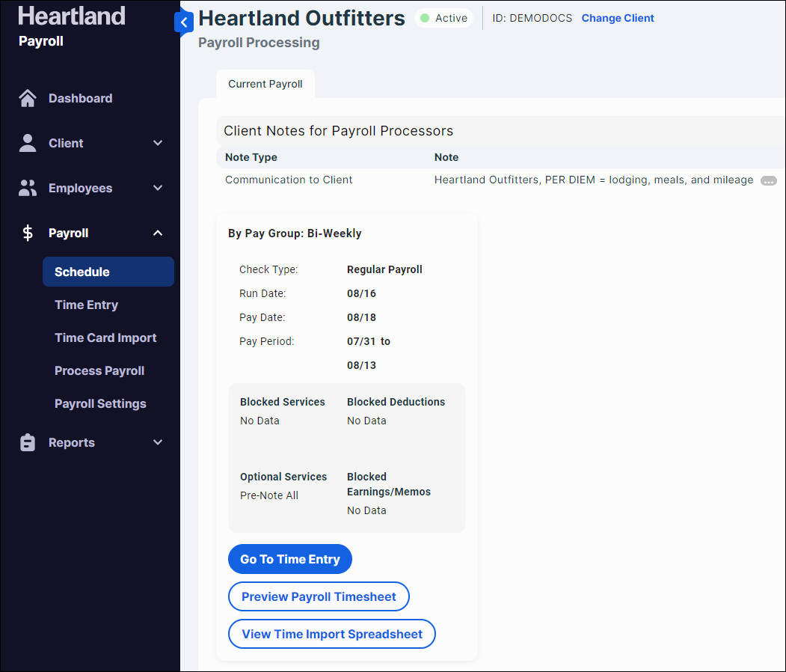The width and height of the screenshot is (786, 672).
Task: Click By Pay Group: Bi-Weekly heading
Action: [295, 233]
